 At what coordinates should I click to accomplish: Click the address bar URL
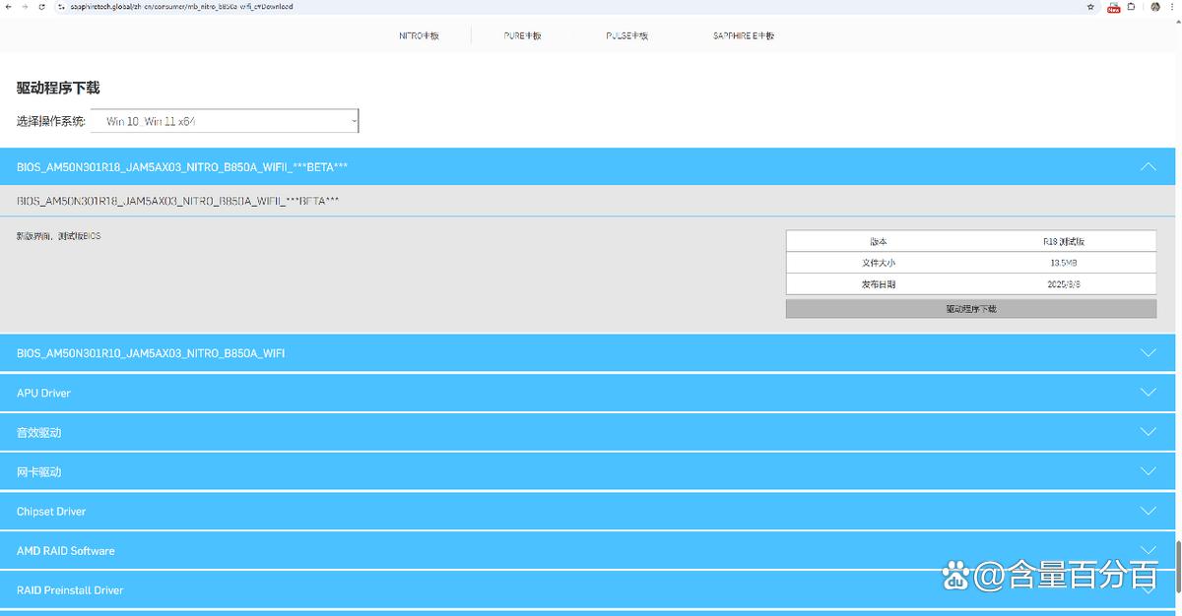[181, 6]
